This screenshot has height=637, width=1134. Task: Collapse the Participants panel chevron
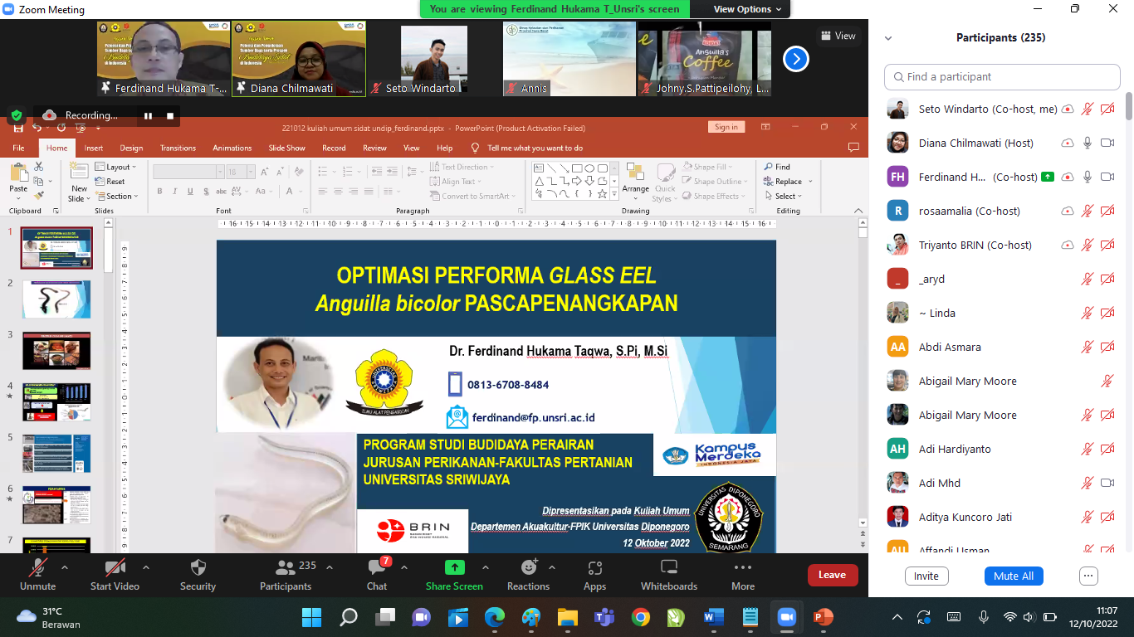click(888, 38)
